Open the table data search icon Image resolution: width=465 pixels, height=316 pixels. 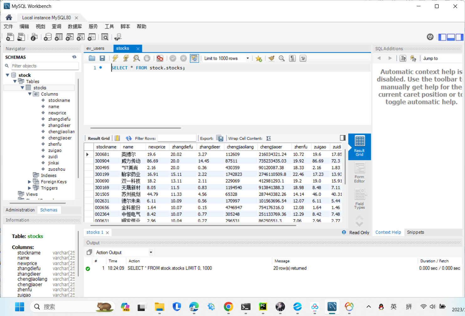(105, 37)
